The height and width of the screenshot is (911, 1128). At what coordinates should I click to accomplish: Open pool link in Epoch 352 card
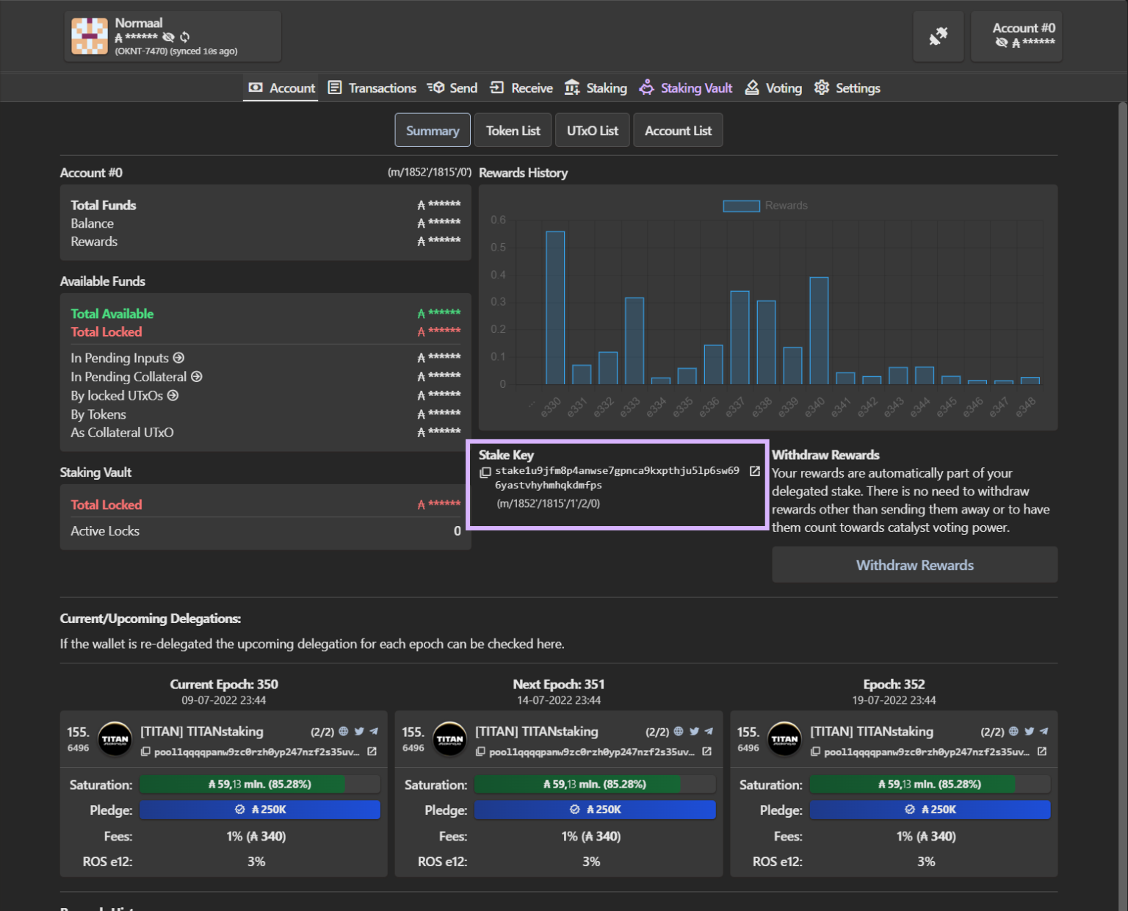(1042, 752)
